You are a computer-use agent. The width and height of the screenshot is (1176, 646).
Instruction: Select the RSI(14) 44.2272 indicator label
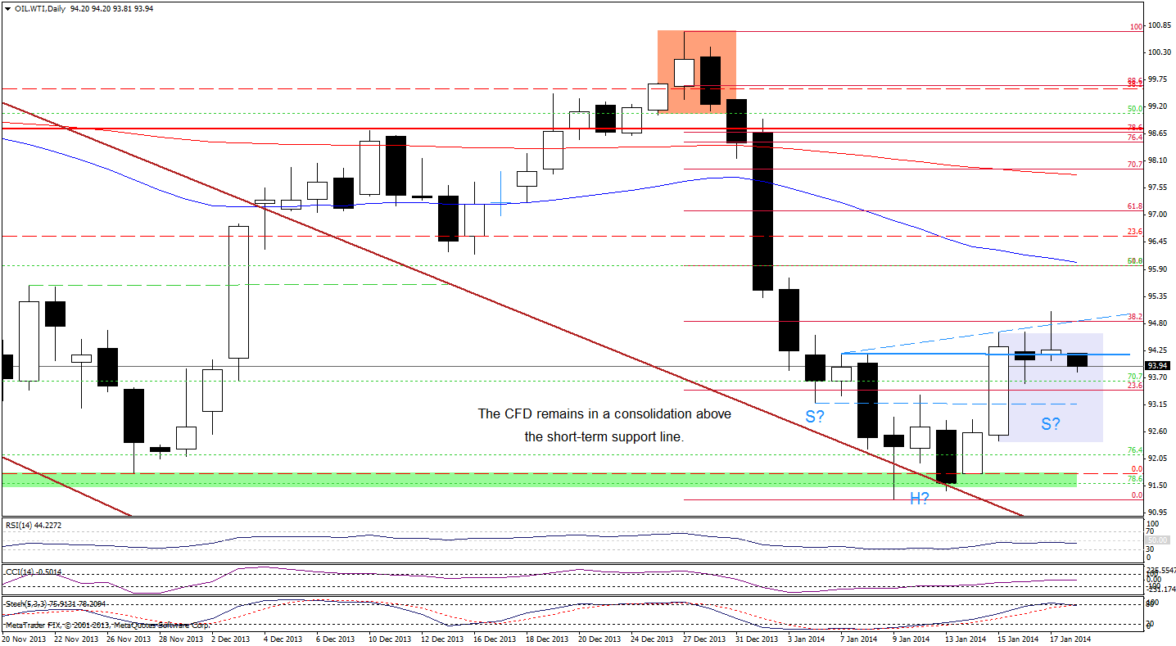pos(34,524)
